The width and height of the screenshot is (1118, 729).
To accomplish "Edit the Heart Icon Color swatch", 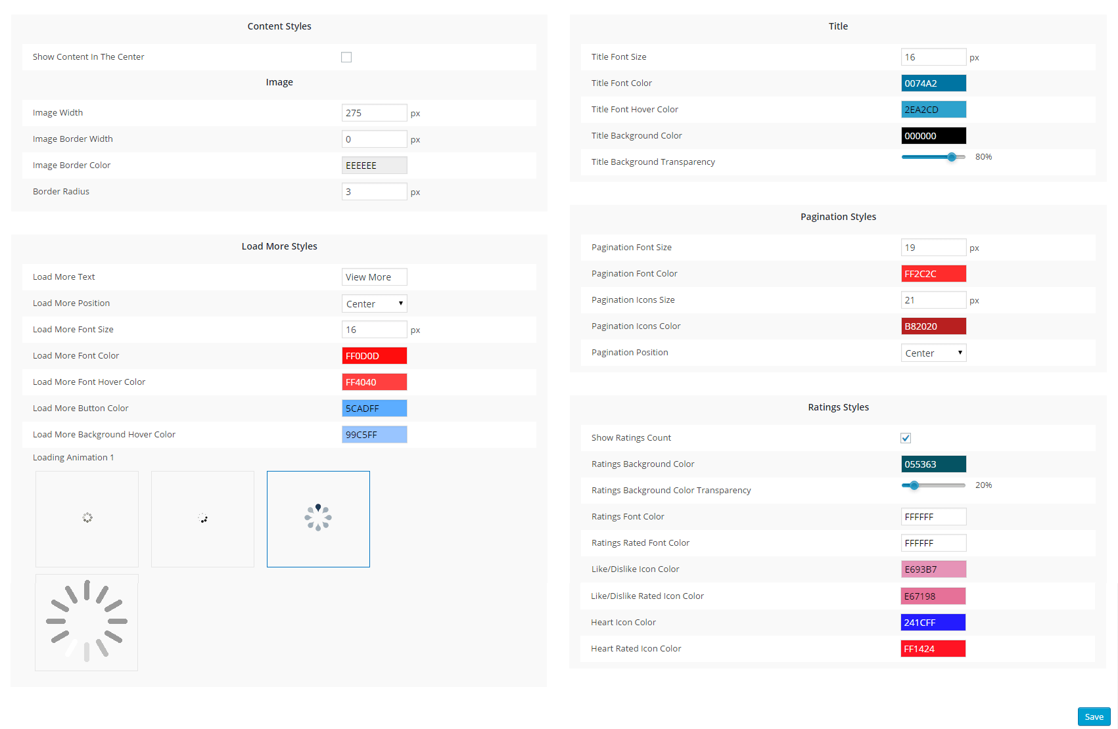I will coord(933,623).
